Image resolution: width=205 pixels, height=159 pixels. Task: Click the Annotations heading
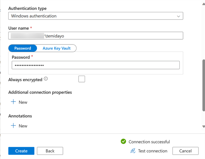pyautogui.click(x=20, y=116)
